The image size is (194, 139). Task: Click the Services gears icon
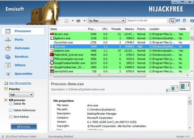(8, 57)
